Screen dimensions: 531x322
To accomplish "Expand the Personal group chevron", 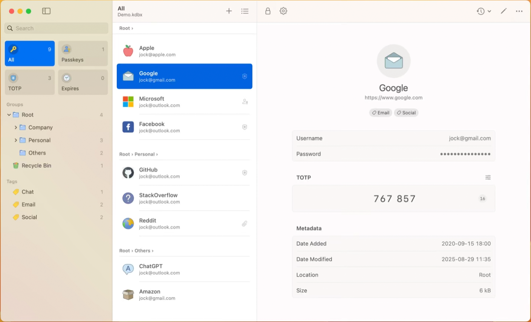I will (x=15, y=140).
